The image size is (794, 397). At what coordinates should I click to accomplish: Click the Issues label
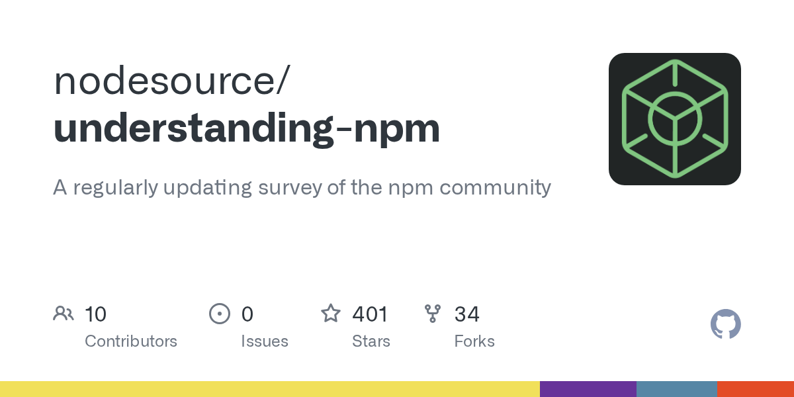(x=265, y=341)
